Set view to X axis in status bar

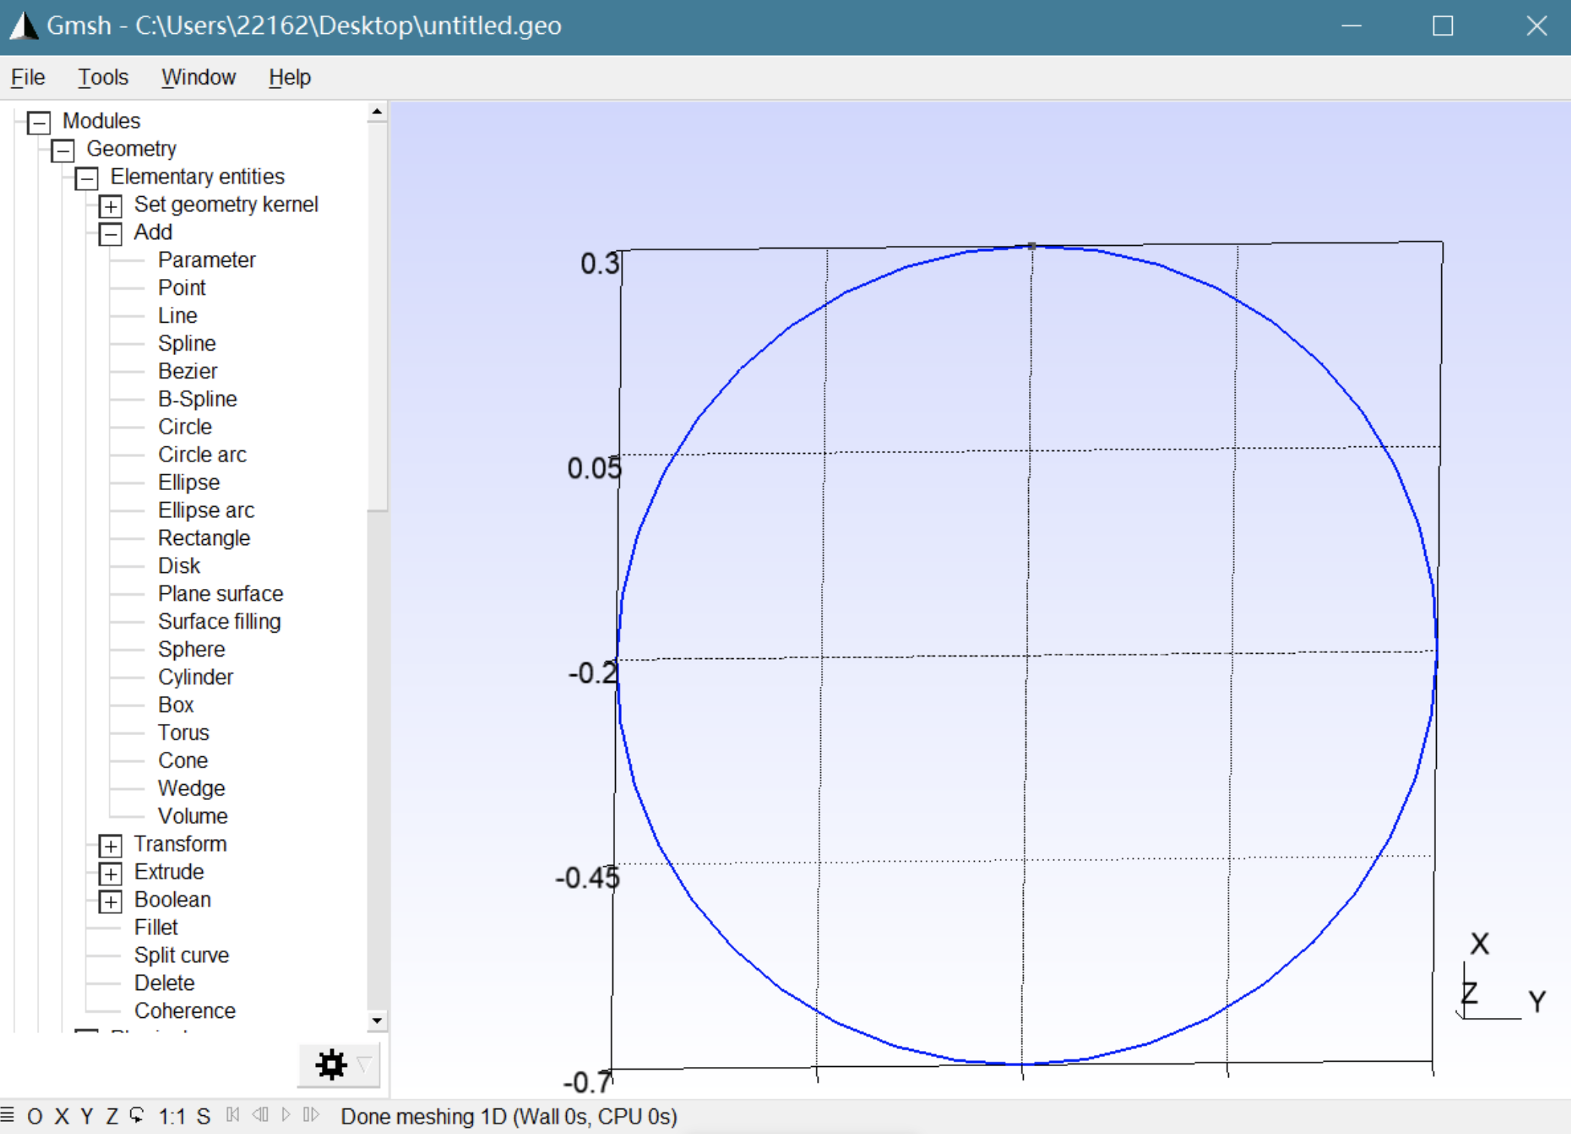click(x=62, y=1117)
